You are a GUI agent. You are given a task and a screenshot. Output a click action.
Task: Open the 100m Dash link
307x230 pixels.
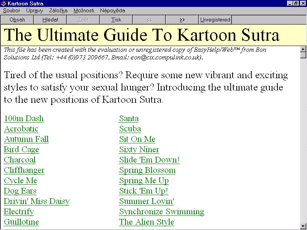click(24, 118)
